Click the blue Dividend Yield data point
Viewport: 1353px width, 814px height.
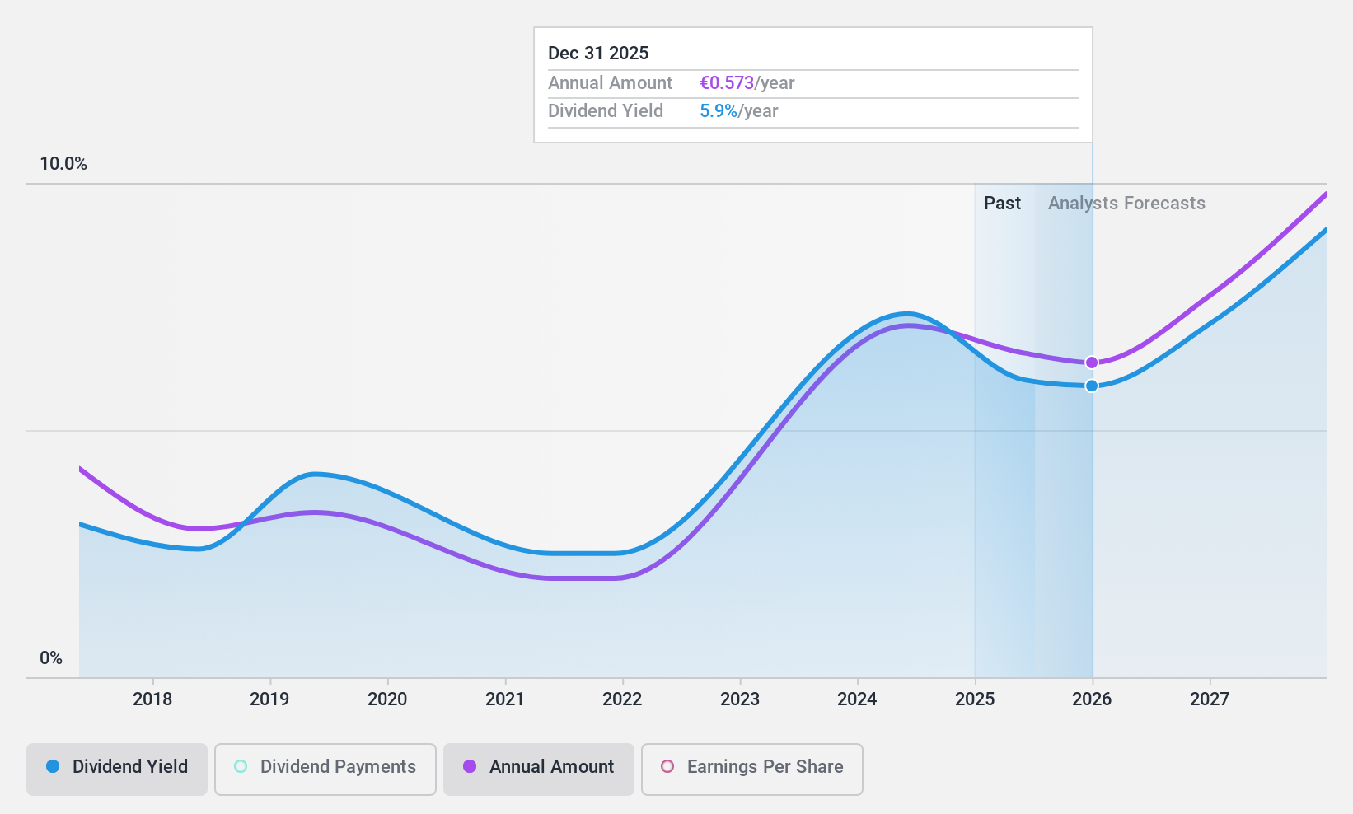click(1092, 386)
